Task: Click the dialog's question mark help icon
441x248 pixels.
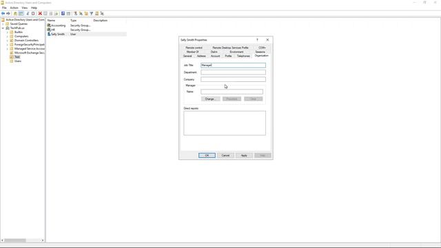Action: click(x=257, y=40)
